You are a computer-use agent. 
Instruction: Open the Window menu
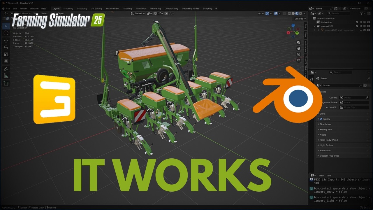(x=34, y=8)
